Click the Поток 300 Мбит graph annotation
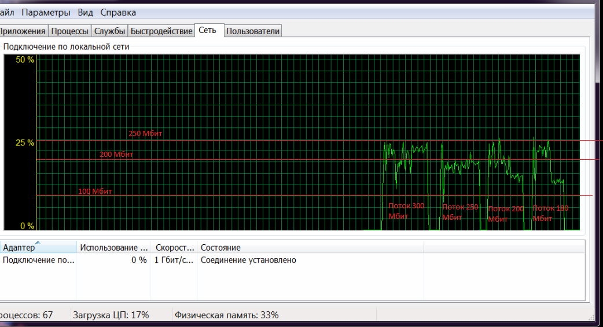This screenshot has width=603, height=327. [406, 211]
